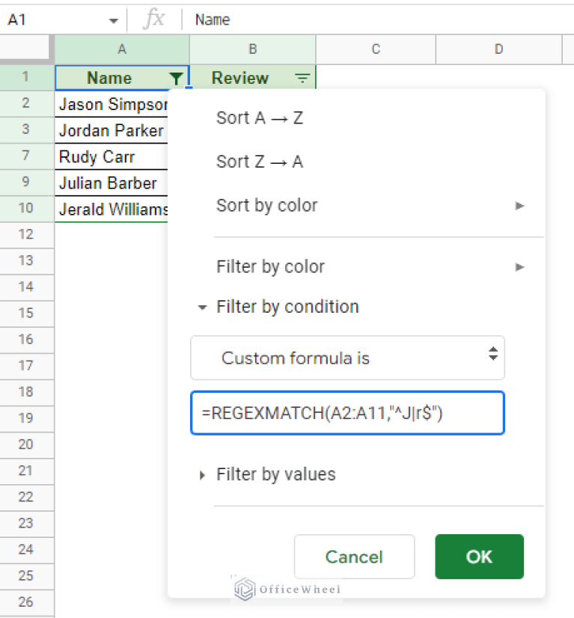Click the green filter icon in Name header
The width and height of the screenshot is (574, 618).
point(176,78)
